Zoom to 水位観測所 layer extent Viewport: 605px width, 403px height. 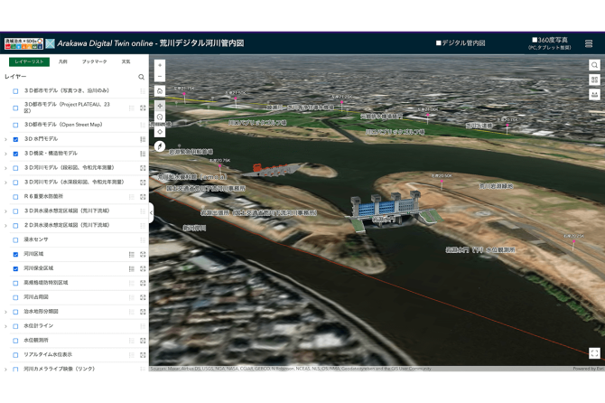click(x=143, y=341)
